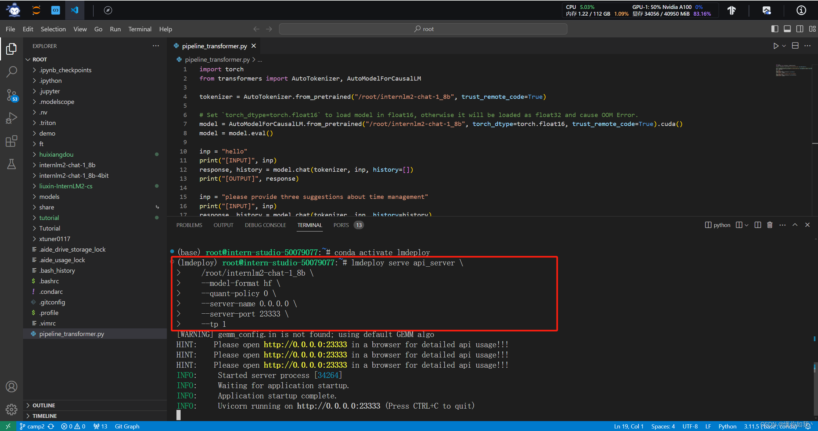Click the blue code terminal icon in top bar
Viewport: 818px width, 431px height.
click(56, 10)
